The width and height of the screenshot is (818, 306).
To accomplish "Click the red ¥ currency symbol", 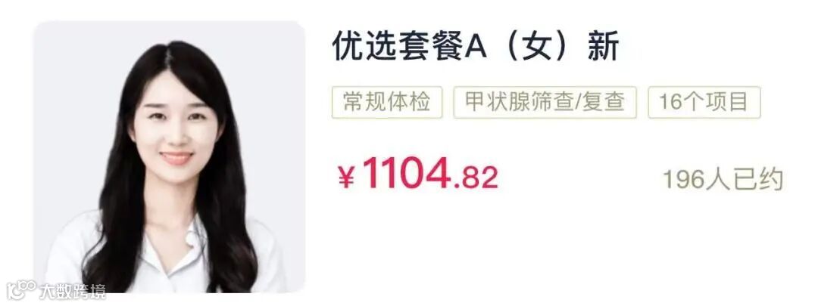I will click(347, 178).
